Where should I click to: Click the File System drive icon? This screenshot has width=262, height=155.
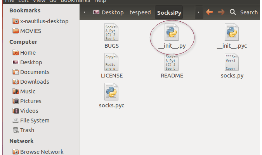click(16, 120)
